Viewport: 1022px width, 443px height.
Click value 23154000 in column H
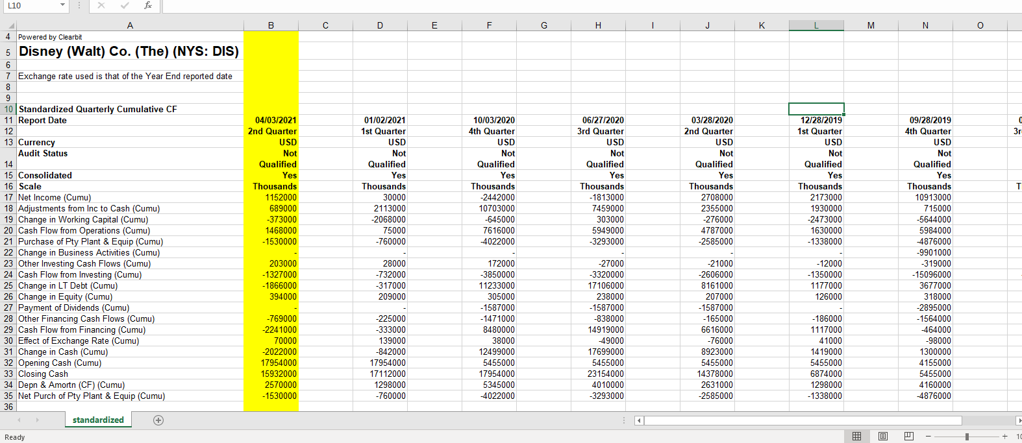598,374
